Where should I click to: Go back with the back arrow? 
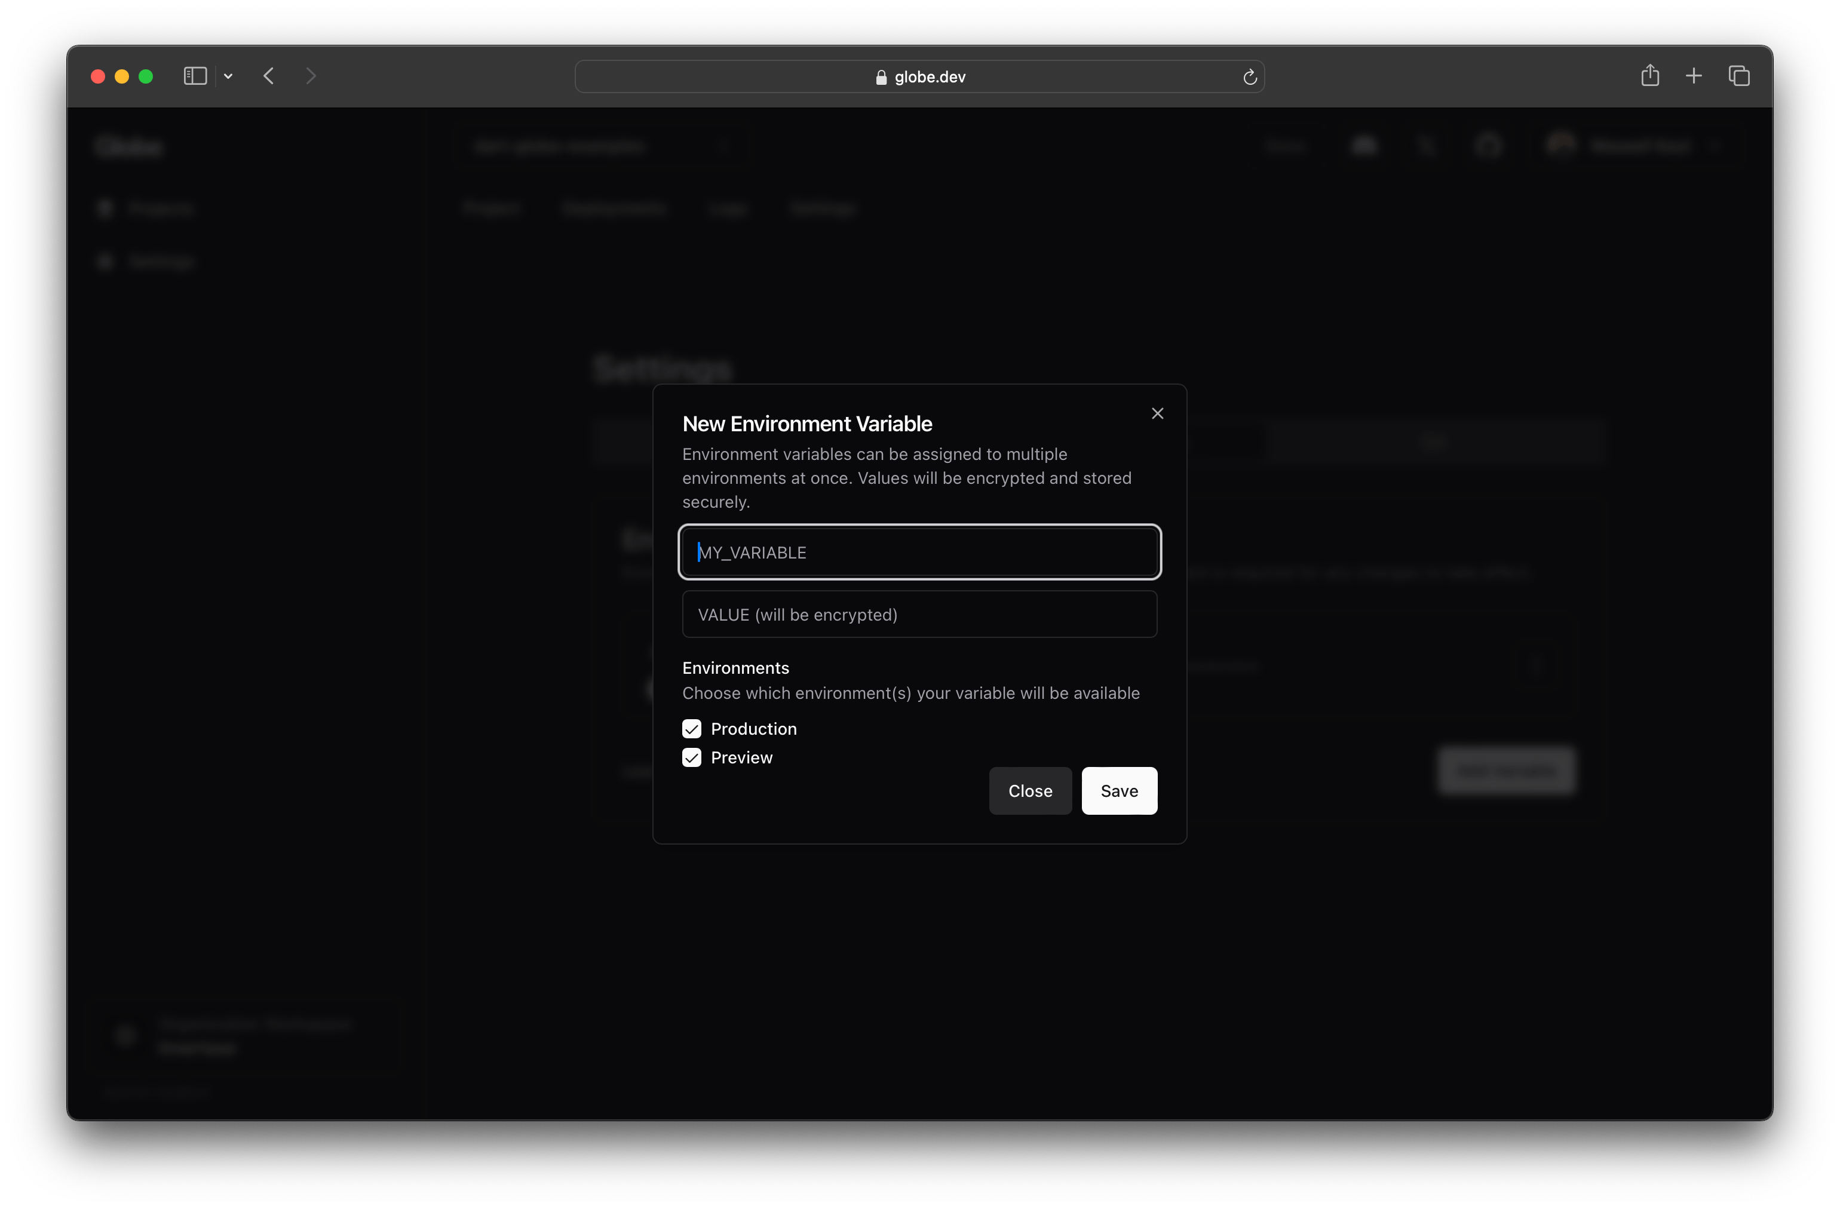coord(269,76)
